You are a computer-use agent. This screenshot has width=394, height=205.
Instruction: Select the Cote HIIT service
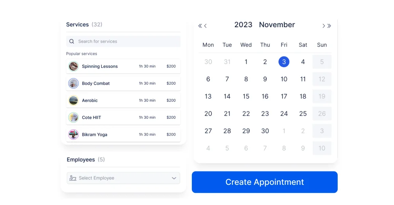pos(123,117)
